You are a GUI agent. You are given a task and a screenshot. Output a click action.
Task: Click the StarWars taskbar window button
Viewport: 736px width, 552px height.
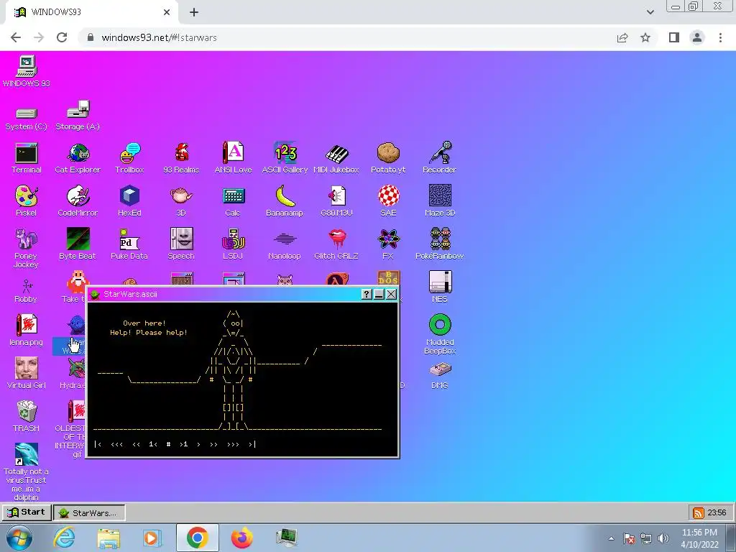(89, 512)
